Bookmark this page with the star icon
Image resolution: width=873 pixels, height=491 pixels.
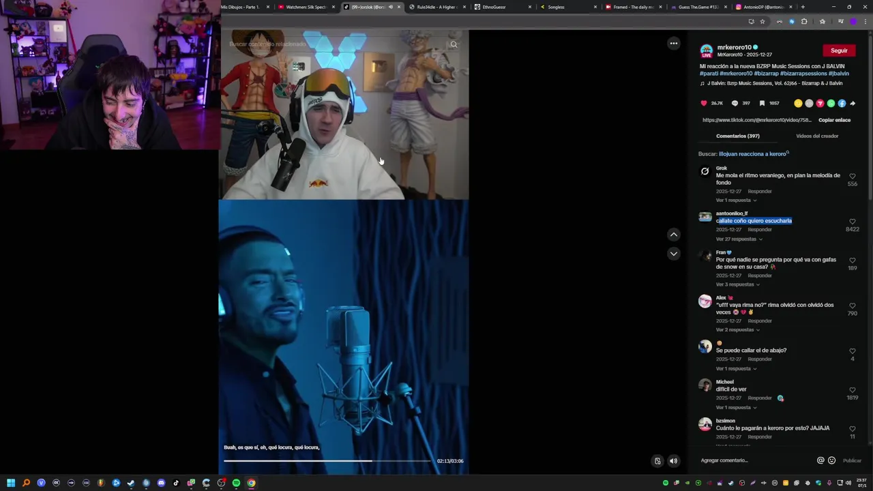pyautogui.click(x=763, y=21)
